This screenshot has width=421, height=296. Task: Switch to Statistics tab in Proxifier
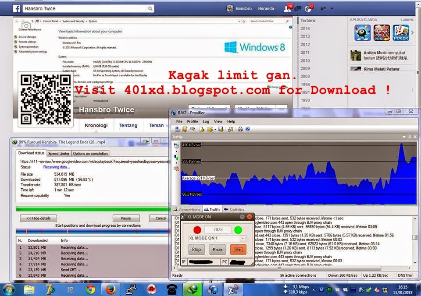click(234, 210)
